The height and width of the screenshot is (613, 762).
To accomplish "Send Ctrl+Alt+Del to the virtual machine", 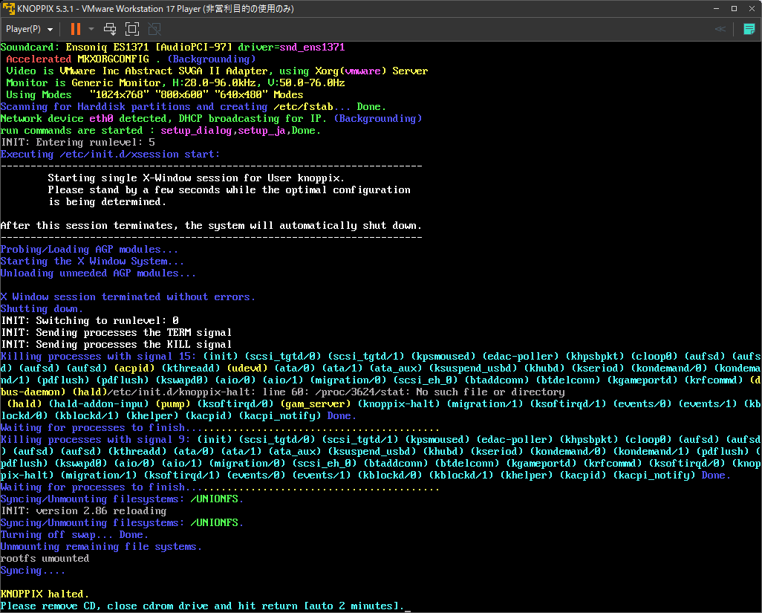I will (110, 29).
